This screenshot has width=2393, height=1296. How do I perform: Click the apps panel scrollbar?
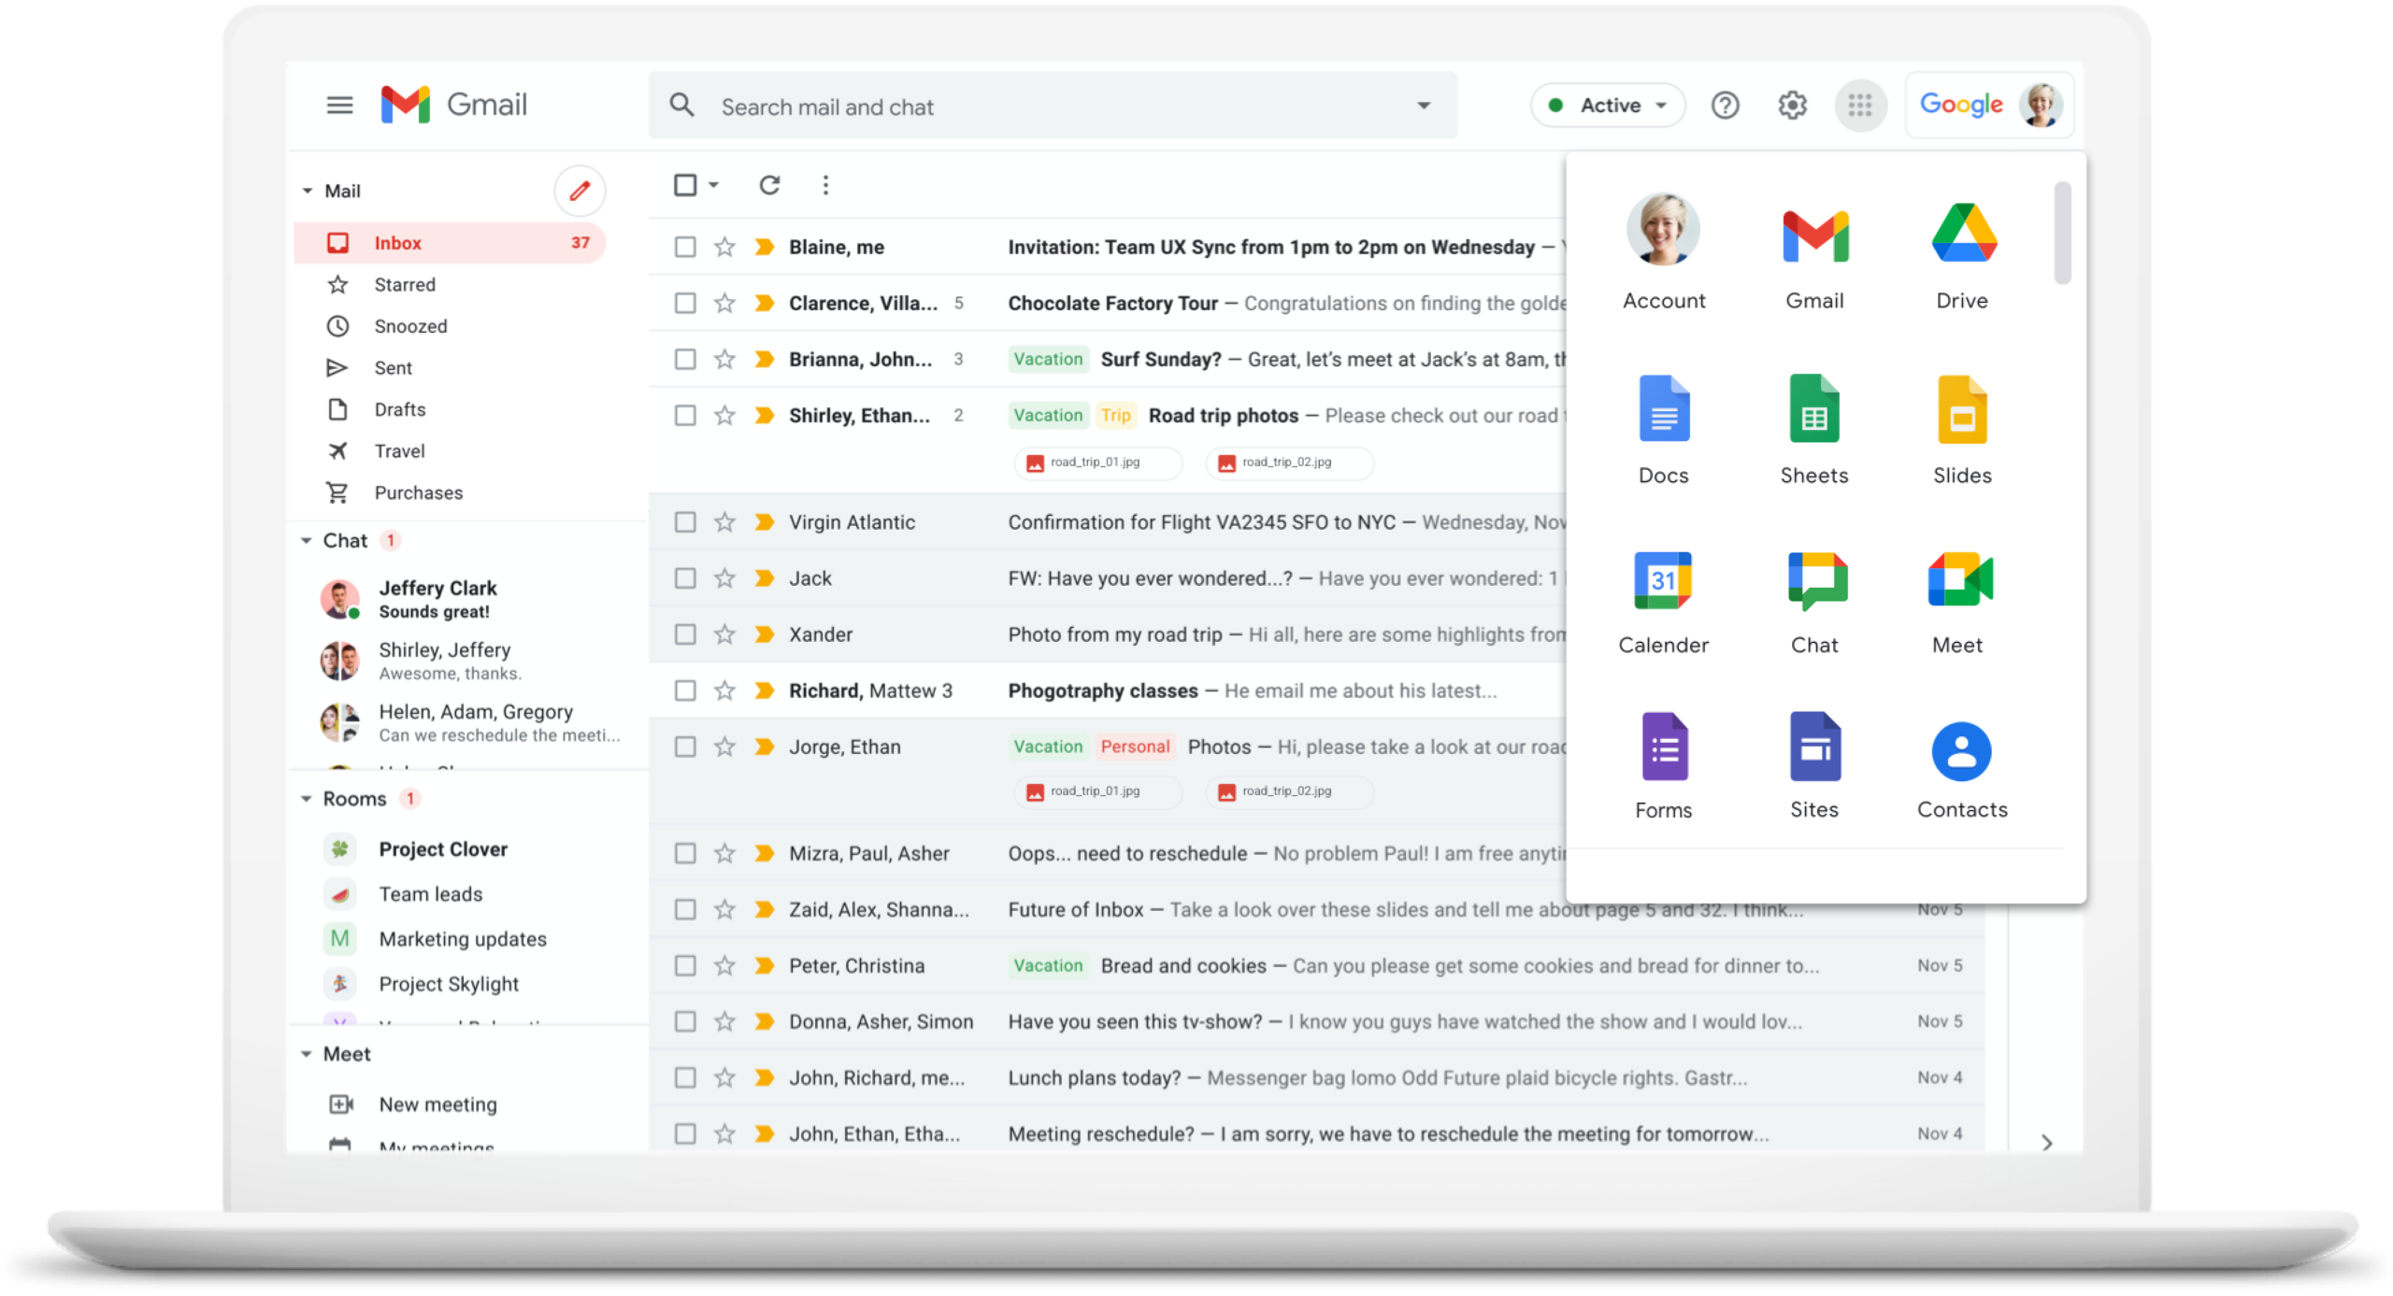point(2062,233)
